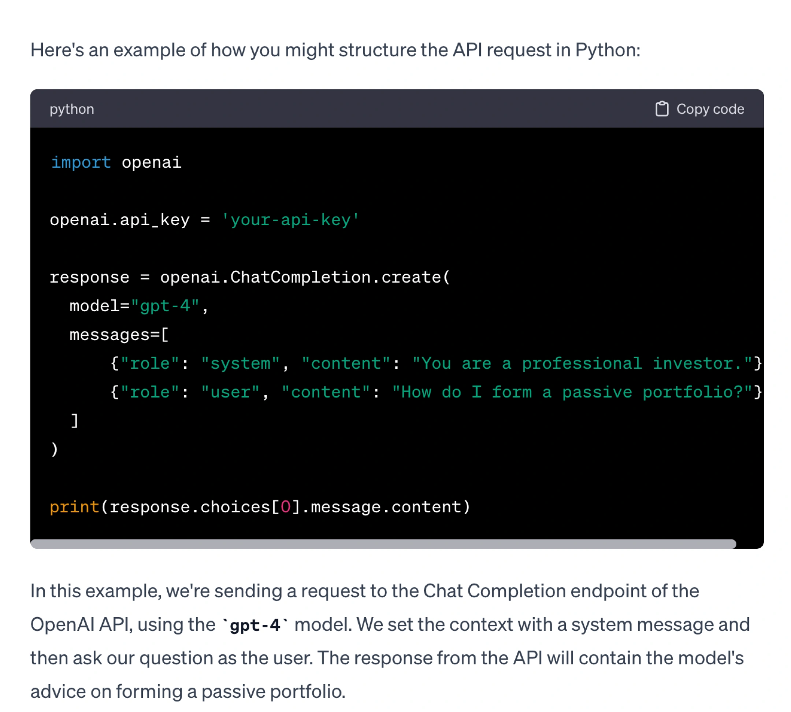Click the 'import' keyword in the code
The width and height of the screenshot is (791, 712).
pos(81,162)
